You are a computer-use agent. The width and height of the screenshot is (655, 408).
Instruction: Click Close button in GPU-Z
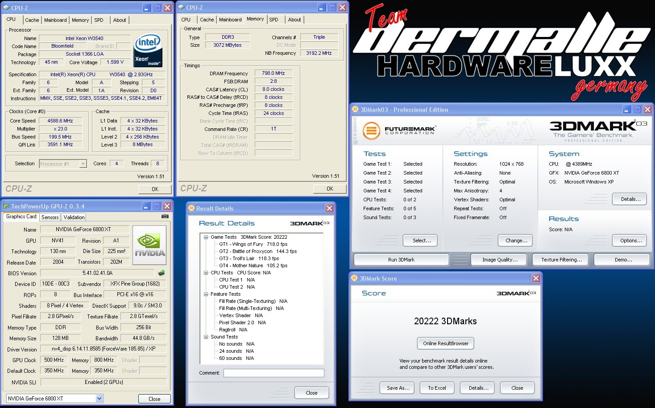click(154, 399)
